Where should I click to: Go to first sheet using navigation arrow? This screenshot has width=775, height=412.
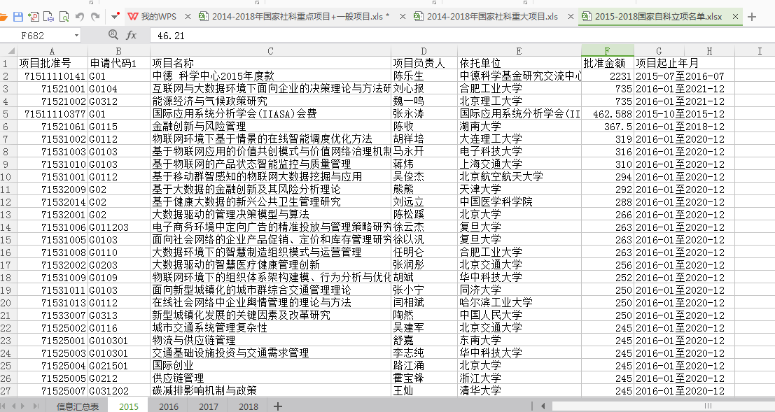[4, 406]
